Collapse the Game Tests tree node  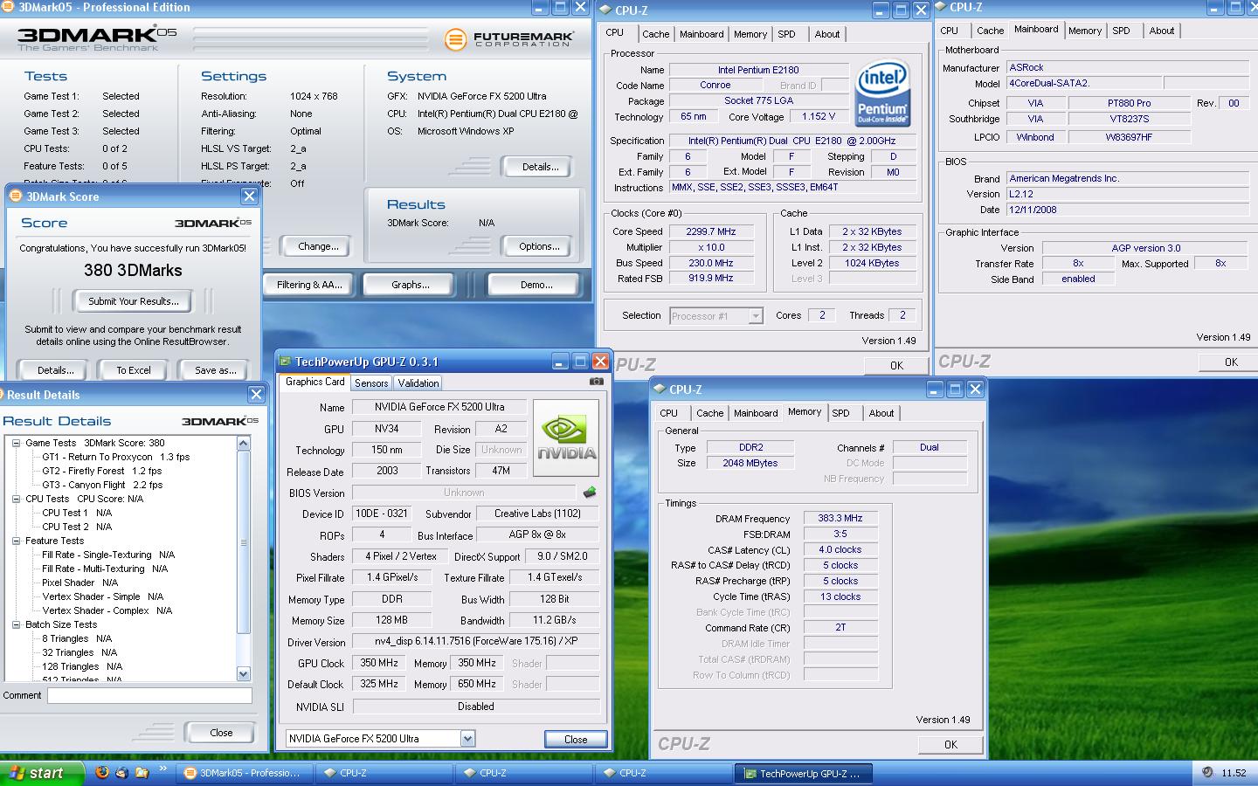pyautogui.click(x=17, y=443)
